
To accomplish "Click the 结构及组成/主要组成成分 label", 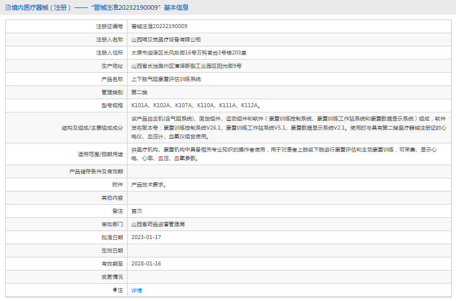I will coord(92,128).
